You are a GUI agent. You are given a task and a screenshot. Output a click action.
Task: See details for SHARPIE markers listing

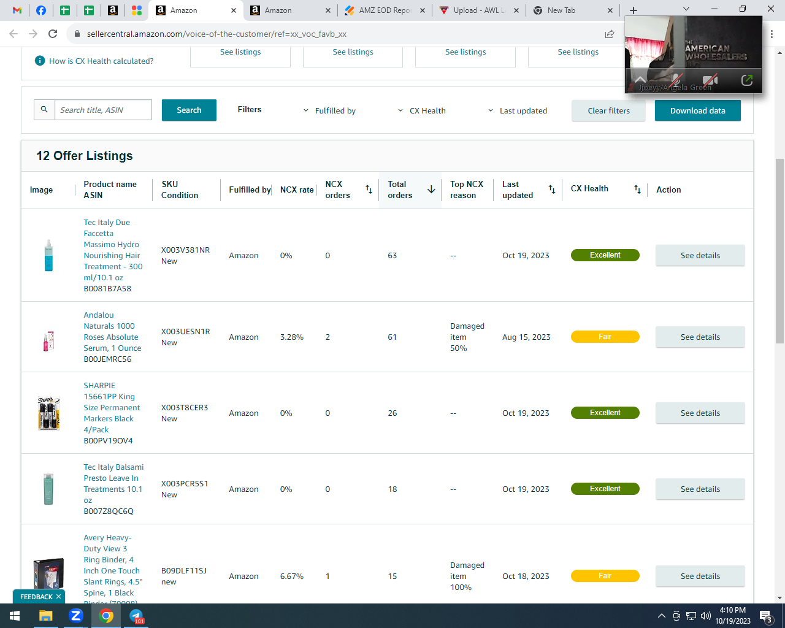700,413
